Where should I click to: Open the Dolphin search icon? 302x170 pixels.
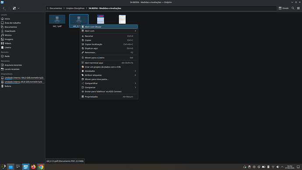point(293,8)
